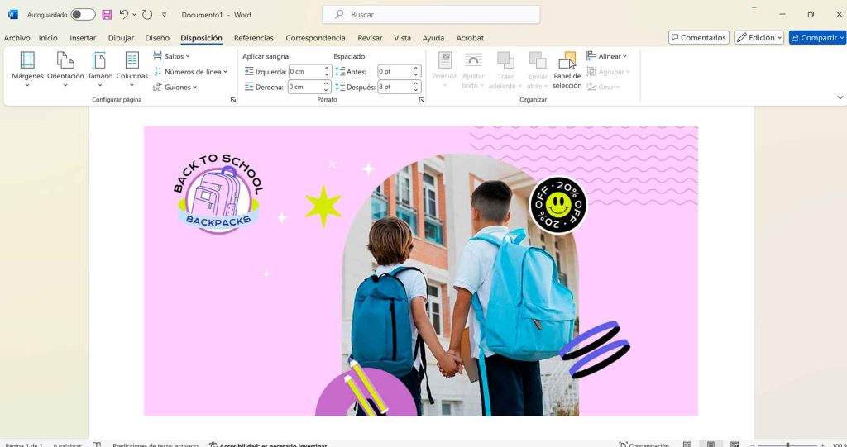Image resolution: width=847 pixels, height=447 pixels.
Task: Open the Guiones dropdown
Action: click(175, 87)
